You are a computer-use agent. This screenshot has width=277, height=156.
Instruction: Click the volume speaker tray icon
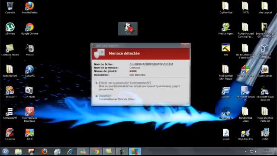(x=256, y=152)
